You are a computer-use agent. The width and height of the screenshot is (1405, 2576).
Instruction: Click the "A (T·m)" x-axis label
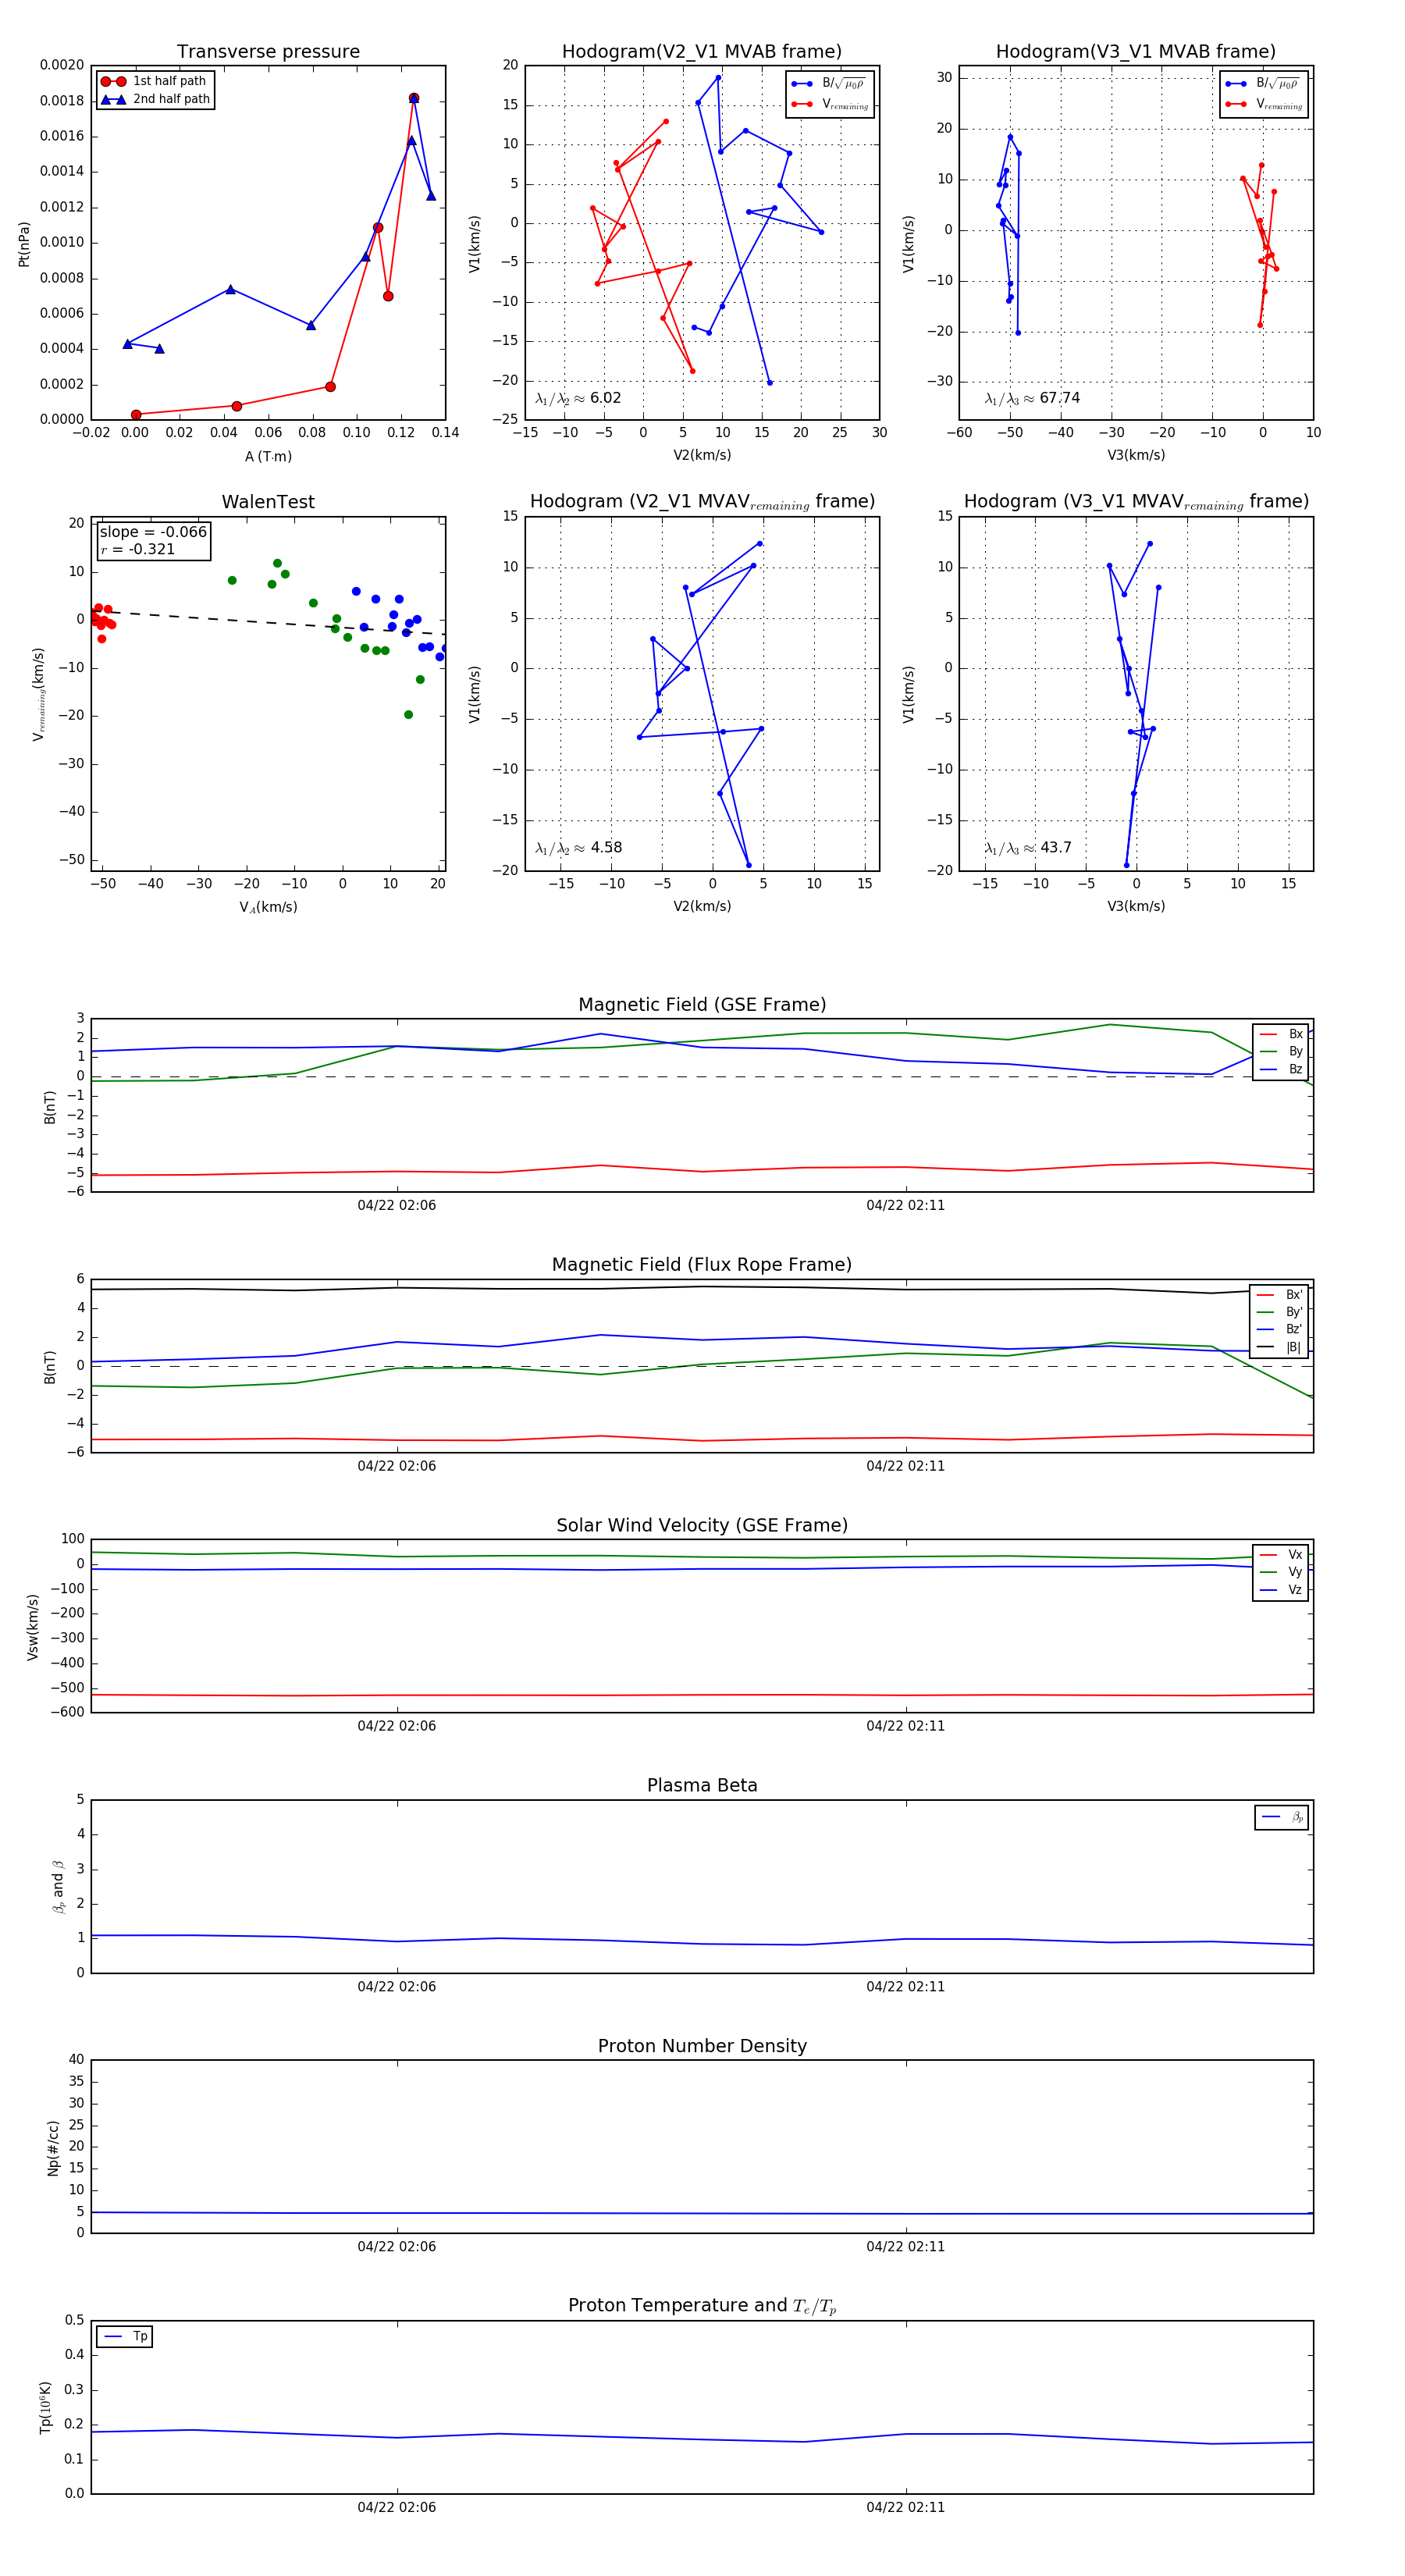(x=268, y=457)
